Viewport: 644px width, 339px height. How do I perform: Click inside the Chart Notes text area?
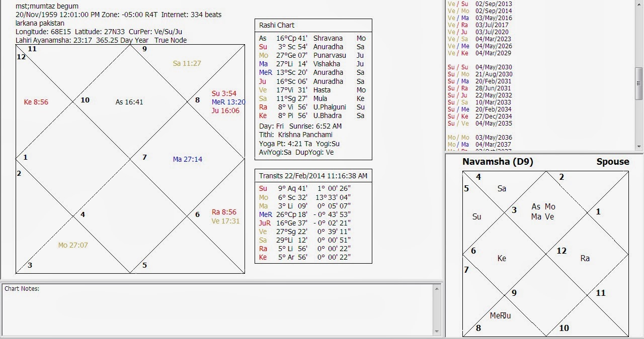point(217,310)
